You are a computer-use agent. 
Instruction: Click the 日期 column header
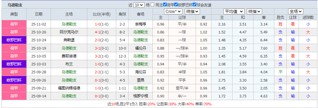39,14
